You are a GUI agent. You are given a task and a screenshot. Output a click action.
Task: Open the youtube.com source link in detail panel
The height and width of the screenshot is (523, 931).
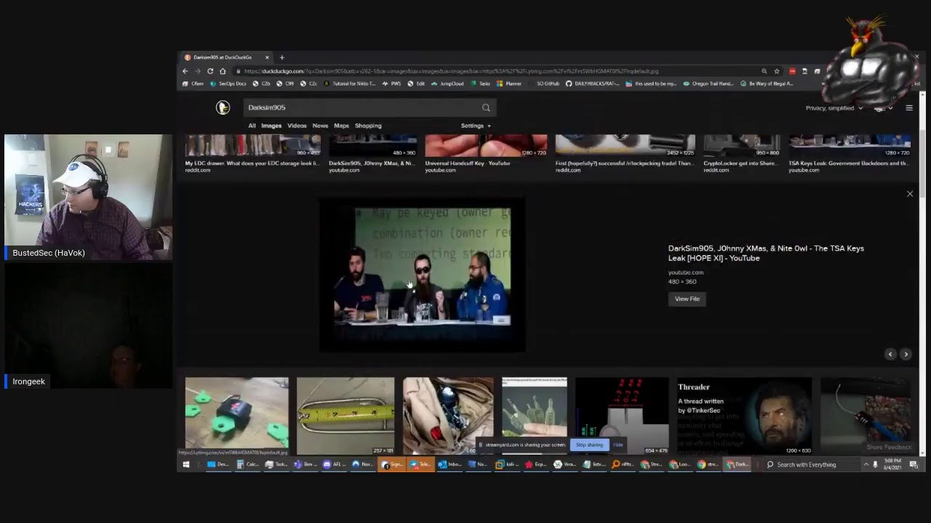click(686, 272)
